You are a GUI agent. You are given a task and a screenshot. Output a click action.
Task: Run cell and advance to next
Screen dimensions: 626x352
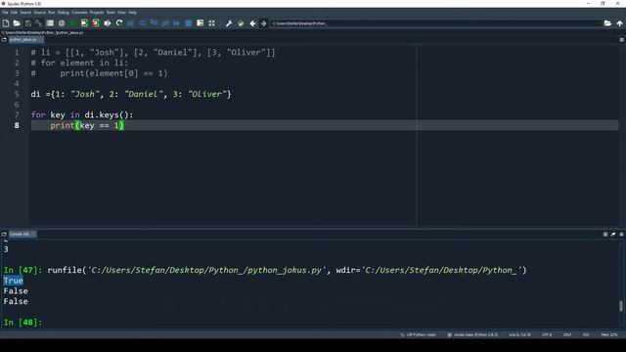pyautogui.click(x=96, y=23)
